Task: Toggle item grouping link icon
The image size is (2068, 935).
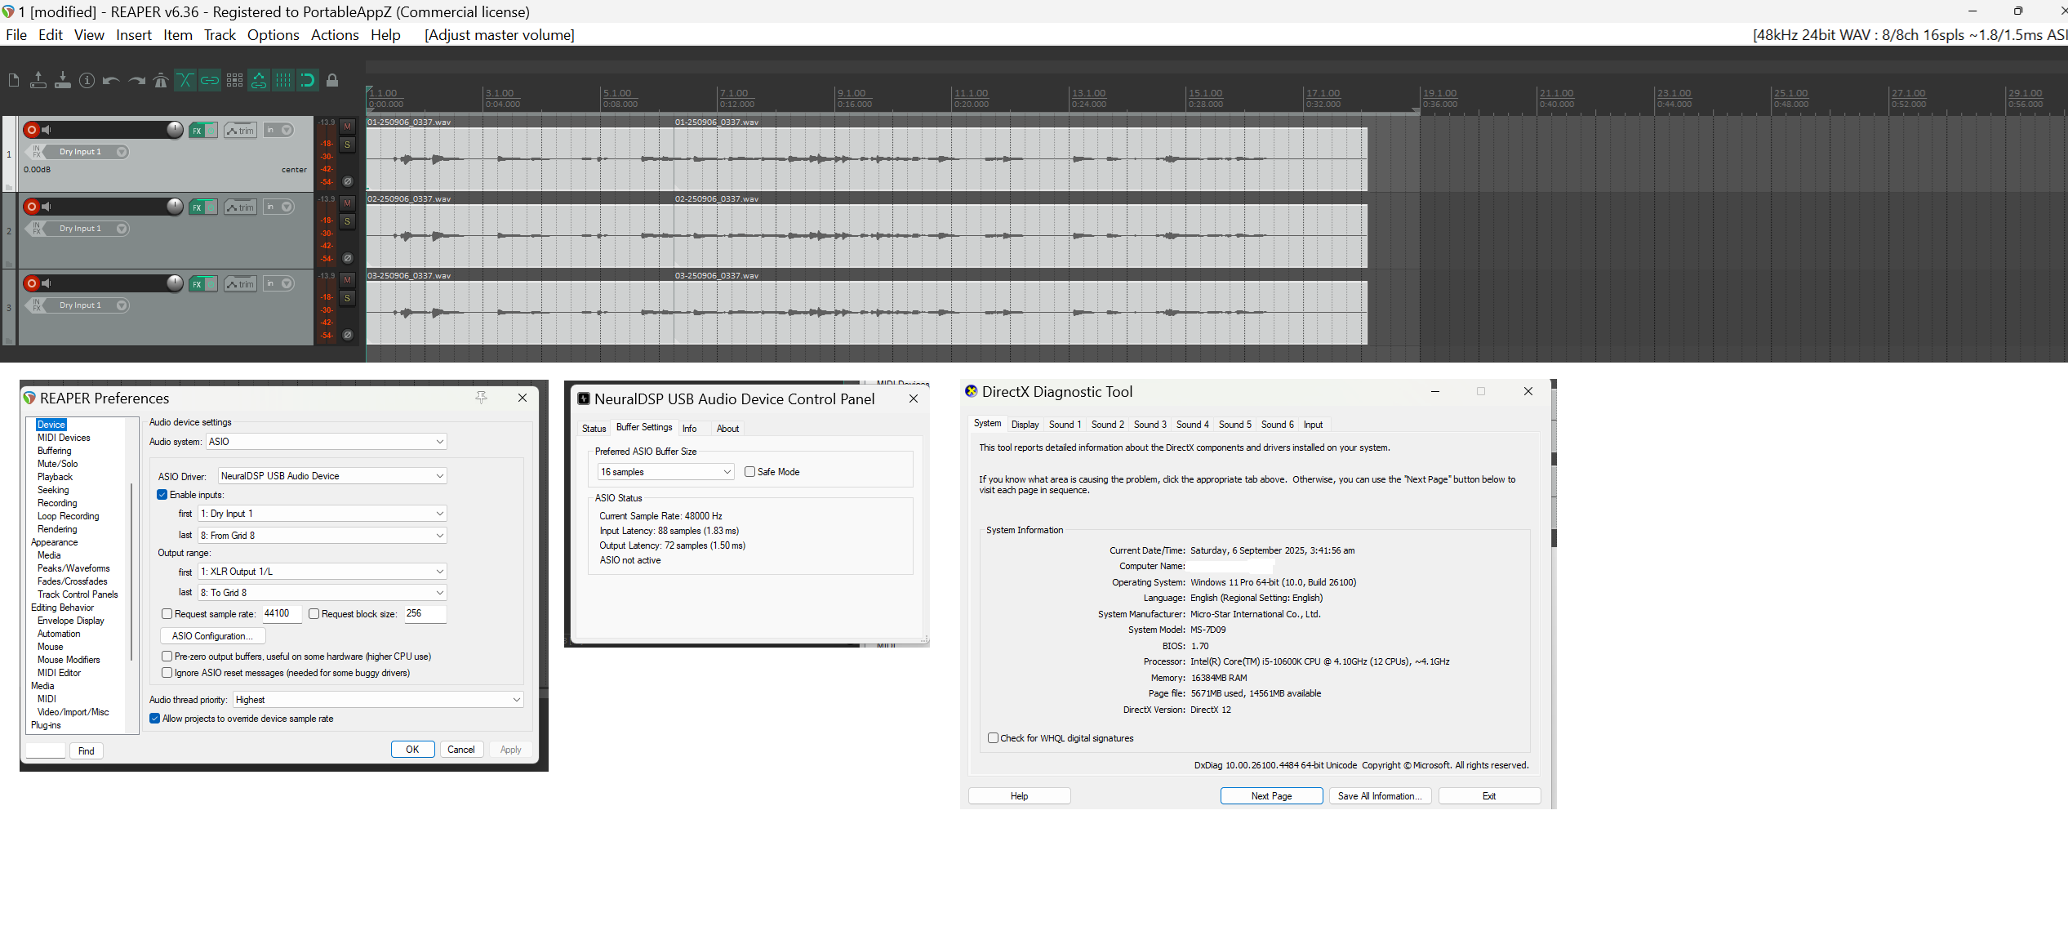Action: [210, 80]
